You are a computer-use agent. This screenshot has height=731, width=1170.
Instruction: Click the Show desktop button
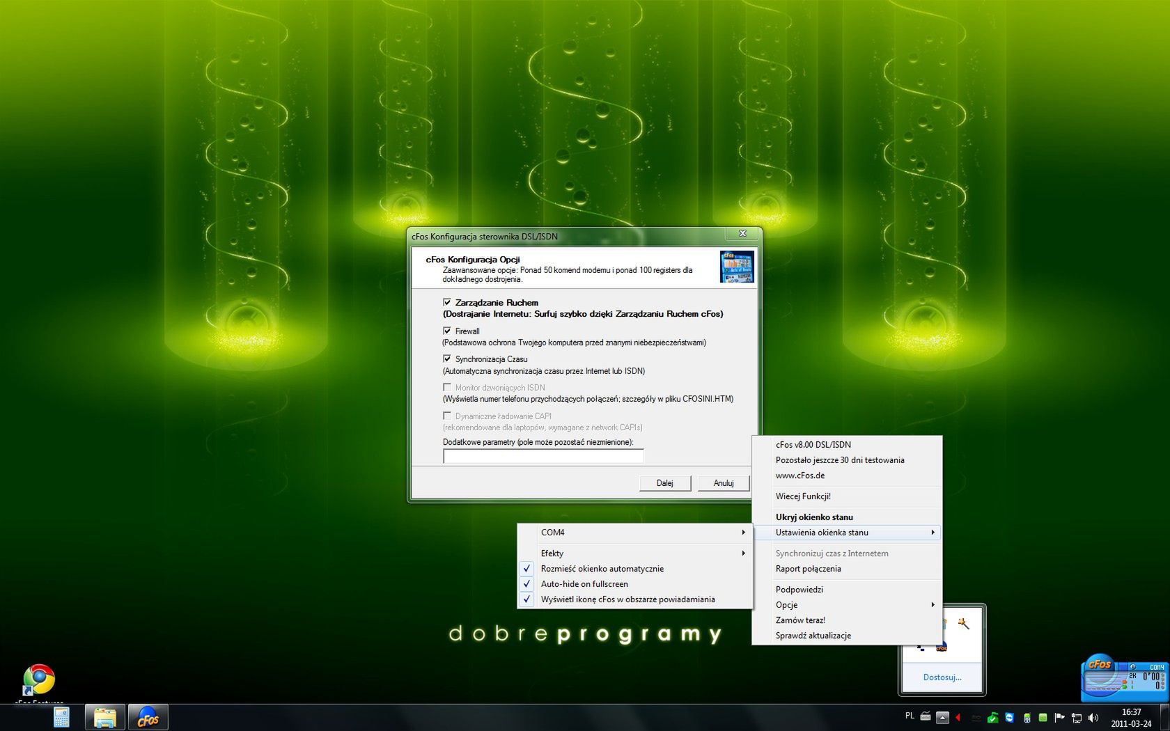tap(1165, 717)
